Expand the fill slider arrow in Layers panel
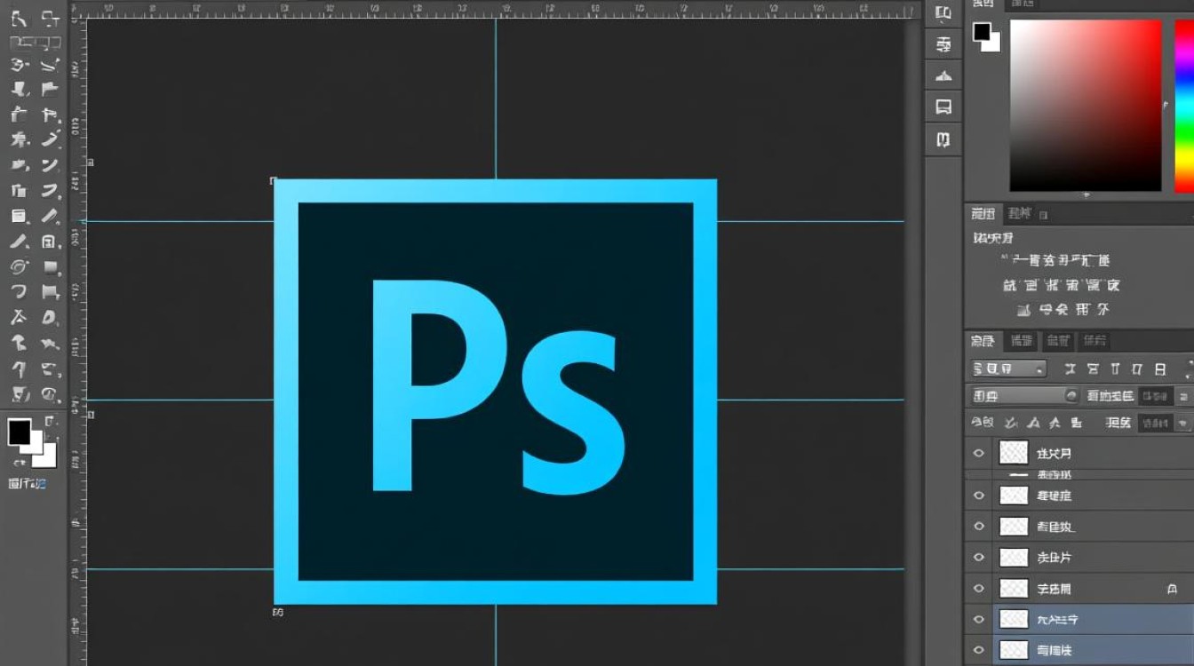This screenshot has height=666, width=1194. tap(1182, 424)
